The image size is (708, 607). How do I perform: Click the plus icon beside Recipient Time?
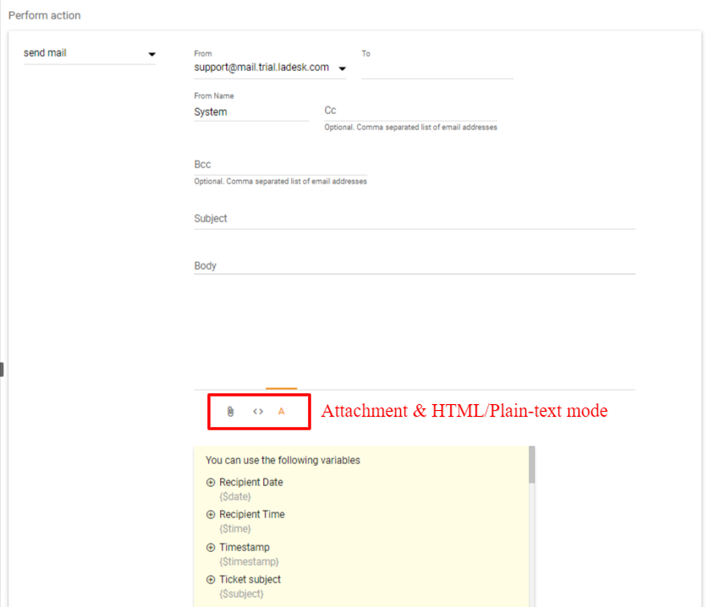211,515
